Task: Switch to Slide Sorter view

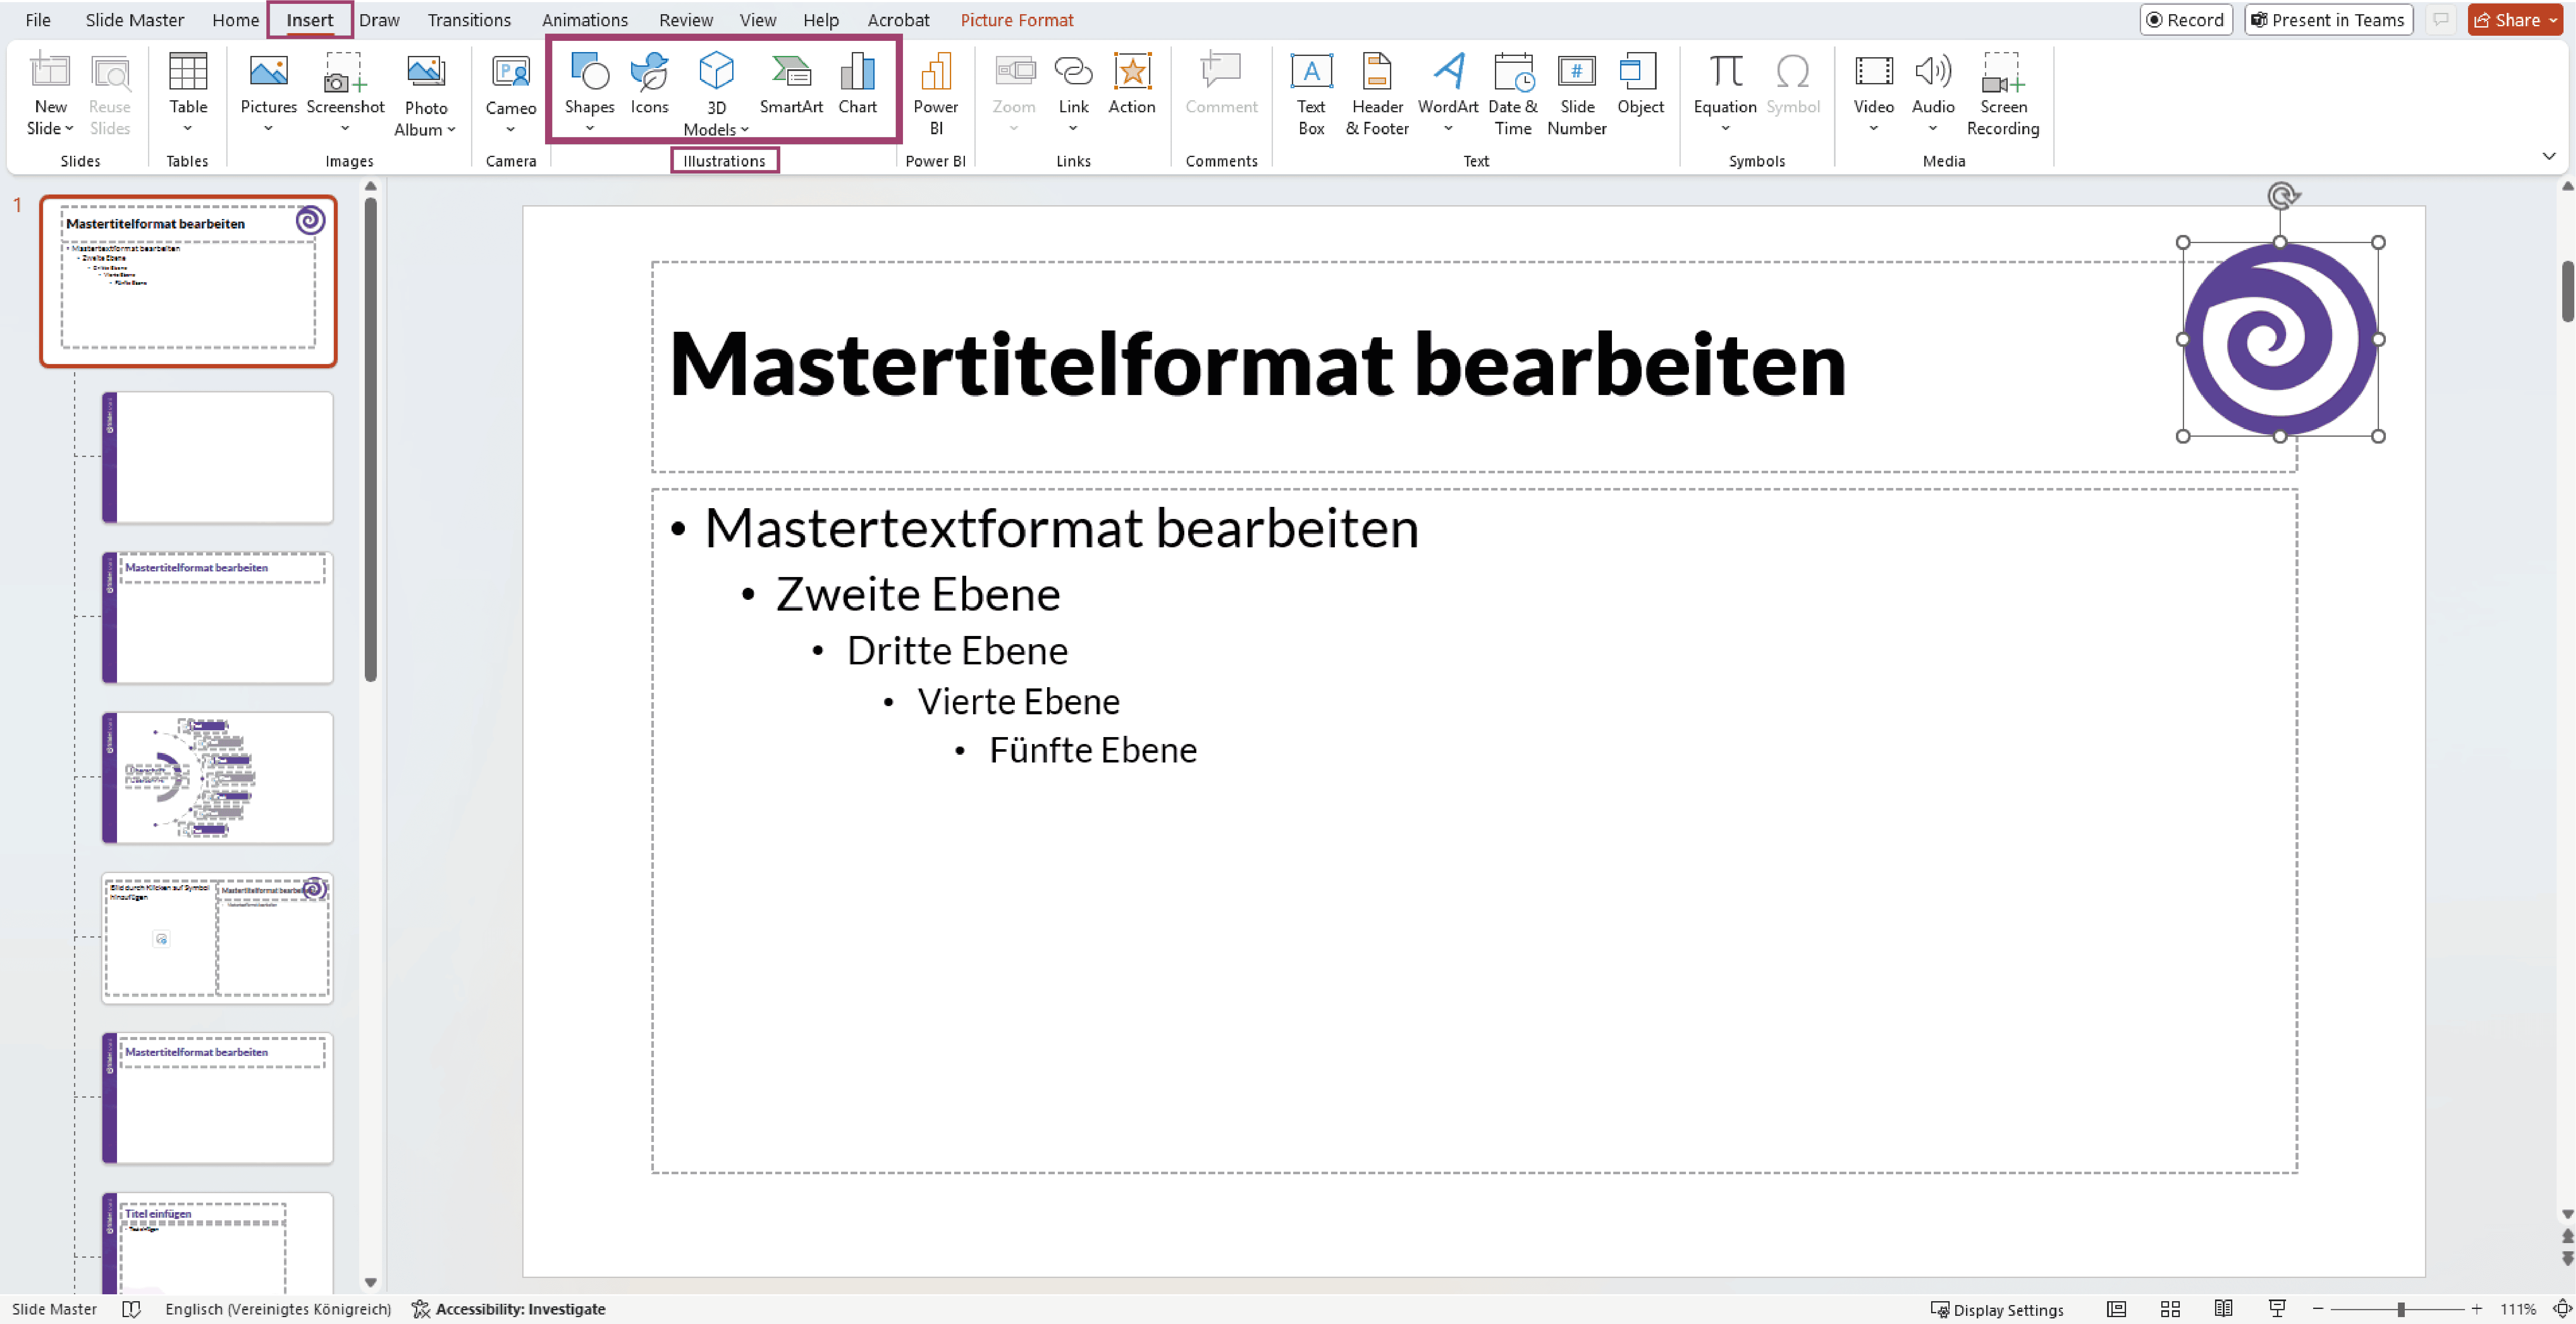Action: coord(2170,1309)
